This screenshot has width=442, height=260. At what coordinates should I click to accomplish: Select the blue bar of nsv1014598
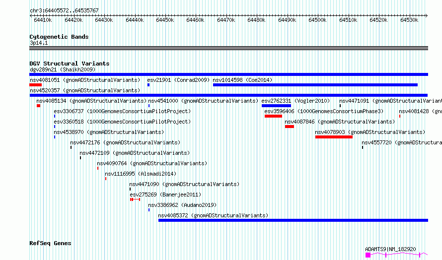(315, 85)
